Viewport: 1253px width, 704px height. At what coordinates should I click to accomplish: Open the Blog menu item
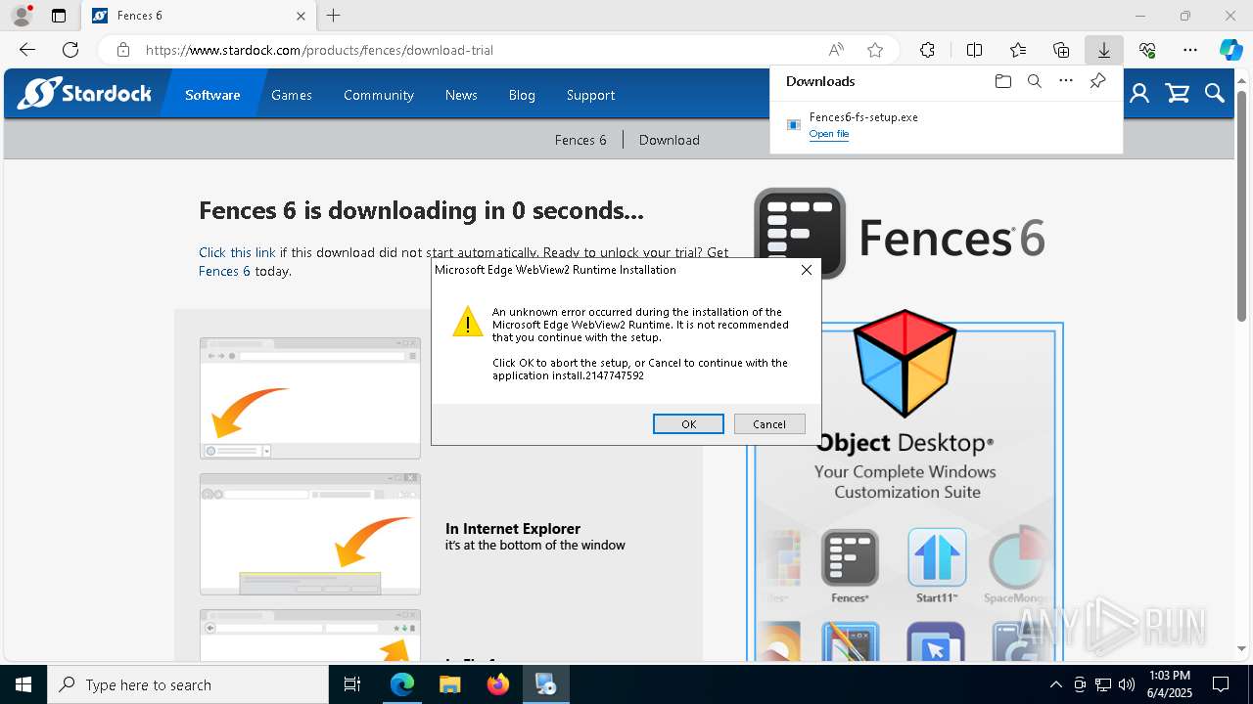[522, 95]
